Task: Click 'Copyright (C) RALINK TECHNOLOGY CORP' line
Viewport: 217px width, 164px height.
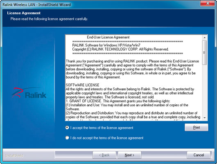Action: (x=120, y=49)
